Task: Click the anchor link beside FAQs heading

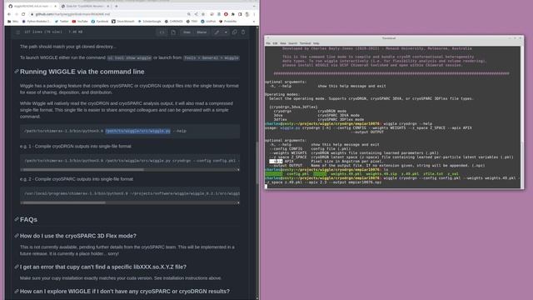Action: coord(17,219)
